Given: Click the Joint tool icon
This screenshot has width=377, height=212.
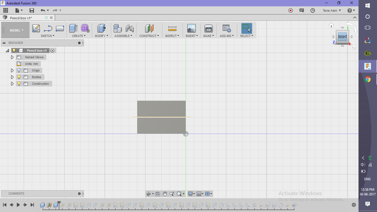Looking at the screenshot, I should [x=129, y=28].
